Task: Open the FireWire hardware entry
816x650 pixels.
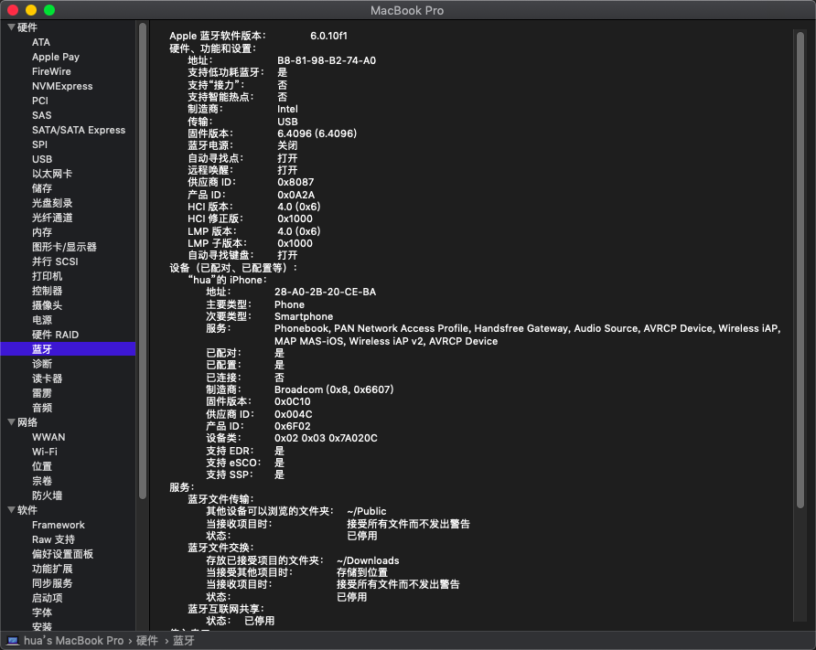Action: [x=51, y=71]
